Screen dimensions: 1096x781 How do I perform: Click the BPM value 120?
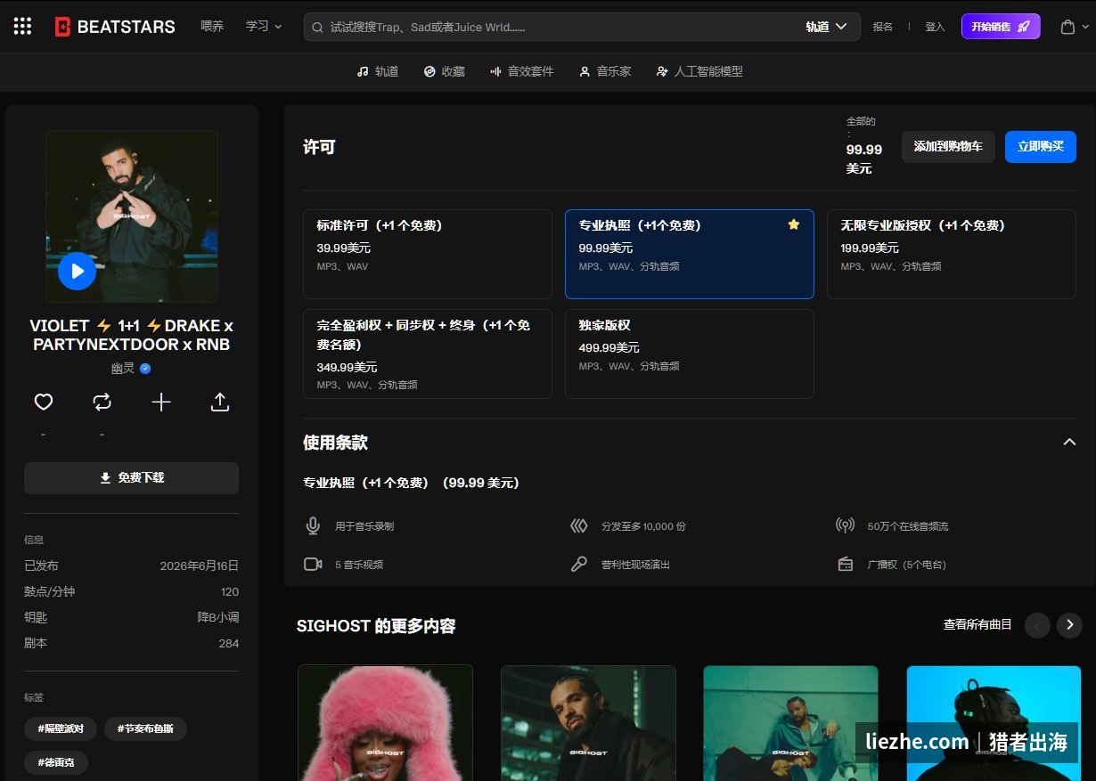[230, 592]
